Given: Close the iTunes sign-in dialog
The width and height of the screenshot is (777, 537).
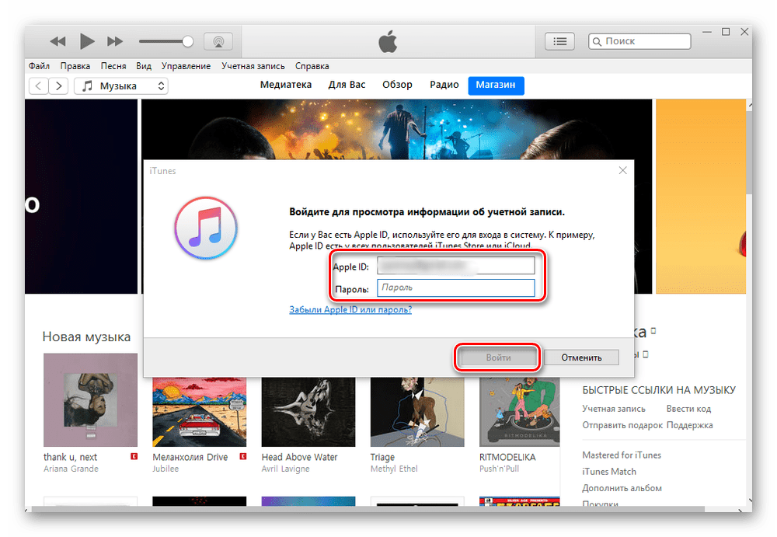Looking at the screenshot, I should [x=622, y=170].
